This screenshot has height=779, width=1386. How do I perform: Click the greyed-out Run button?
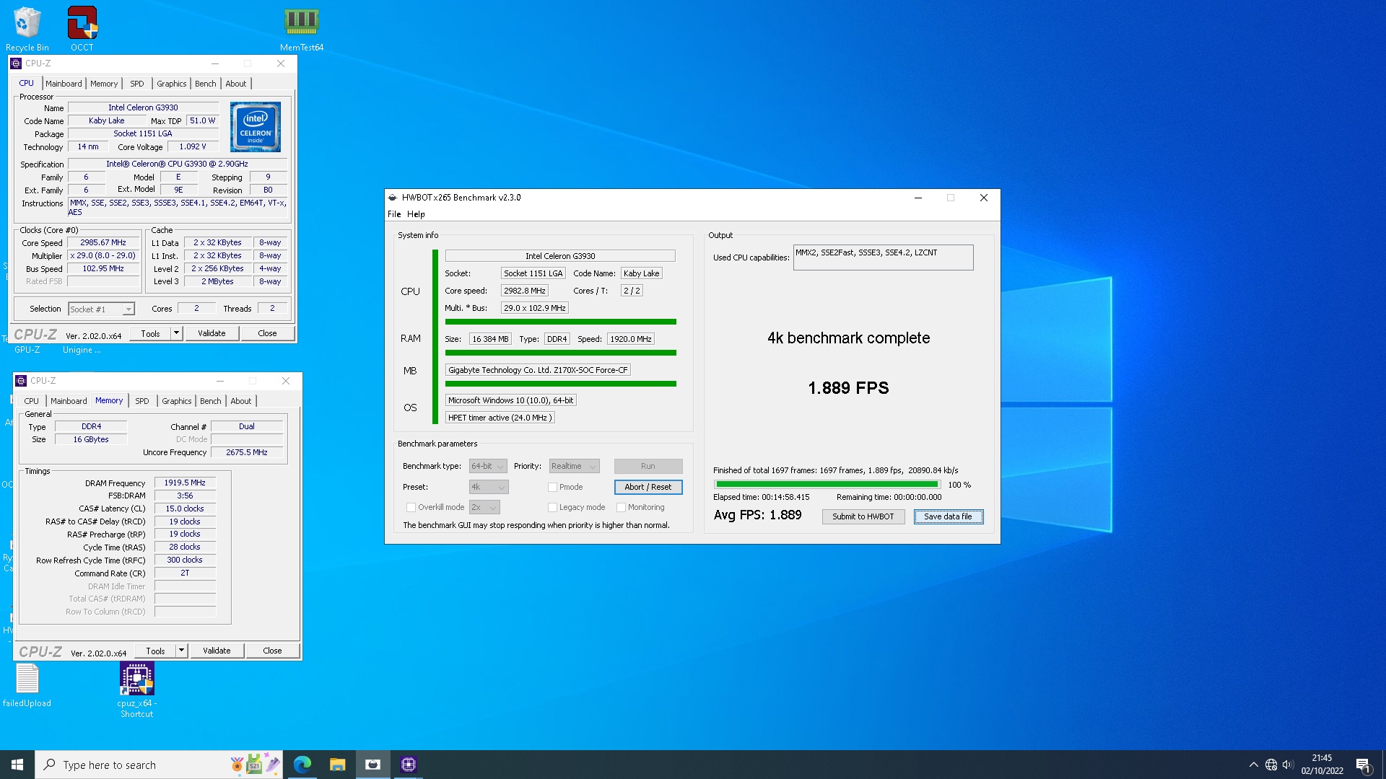tap(648, 467)
